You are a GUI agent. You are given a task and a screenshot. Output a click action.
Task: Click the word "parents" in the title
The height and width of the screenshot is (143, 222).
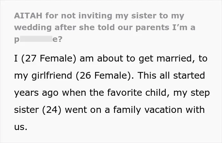152,28
